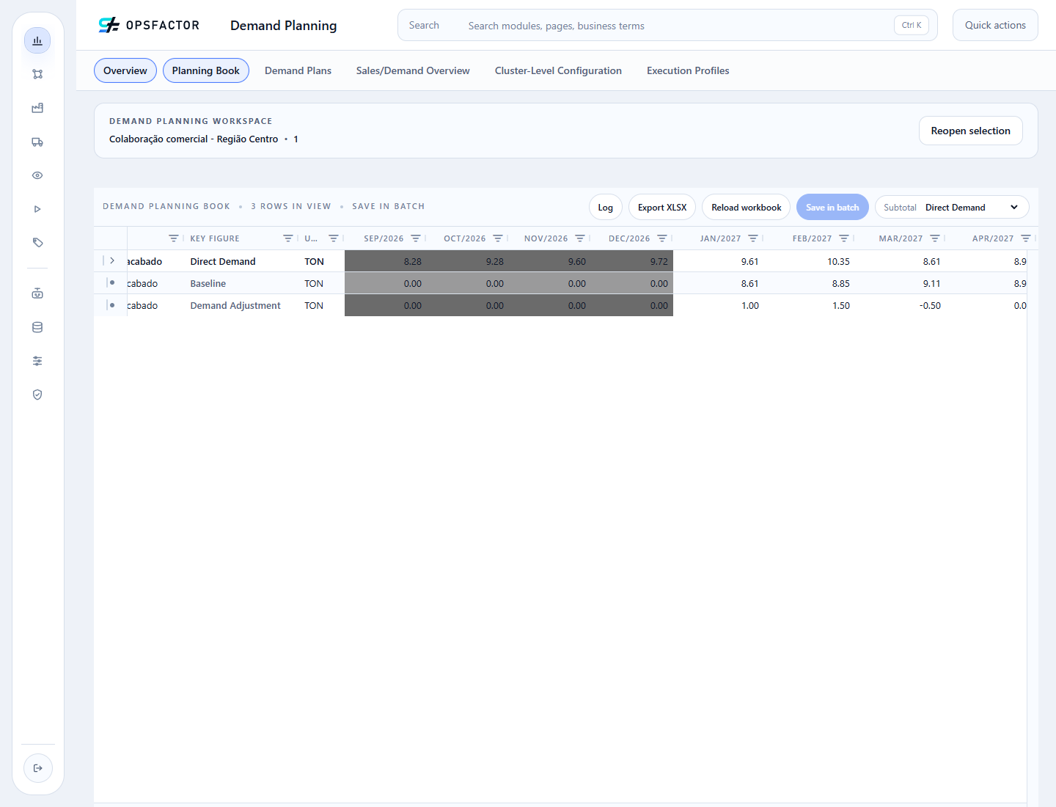Open the Demand Plans tab
1056x807 pixels.
[298, 70]
